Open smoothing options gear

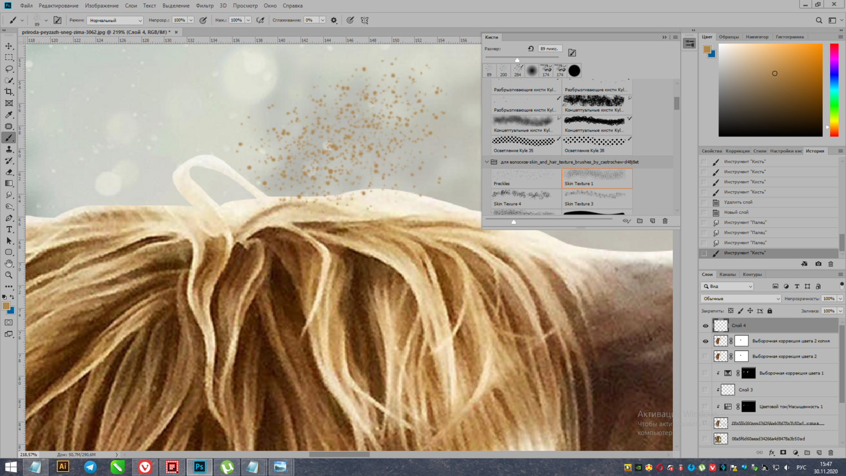point(334,20)
